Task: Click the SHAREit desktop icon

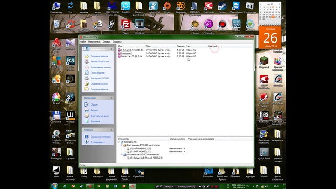Action: [x=125, y=7]
